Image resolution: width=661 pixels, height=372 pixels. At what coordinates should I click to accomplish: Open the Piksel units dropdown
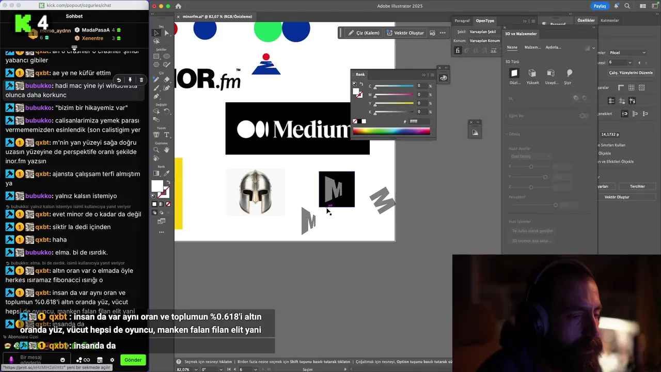click(x=627, y=53)
